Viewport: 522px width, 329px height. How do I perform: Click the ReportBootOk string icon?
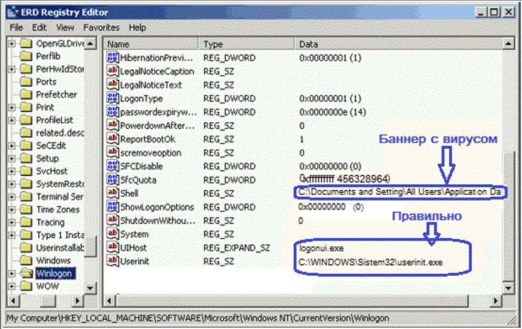pyautogui.click(x=113, y=139)
